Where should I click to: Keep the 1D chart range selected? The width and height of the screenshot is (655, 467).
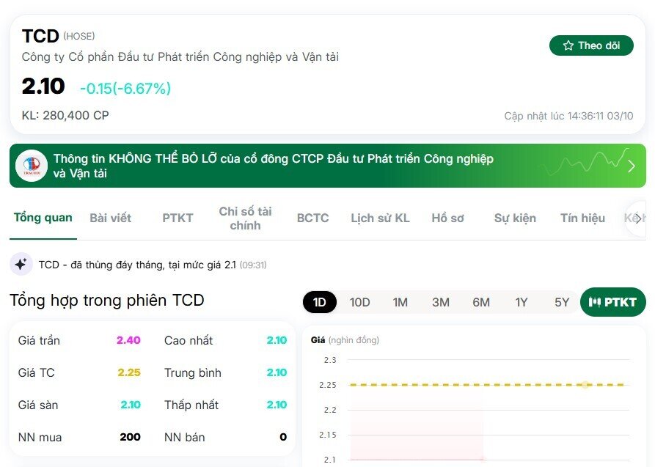(x=318, y=302)
